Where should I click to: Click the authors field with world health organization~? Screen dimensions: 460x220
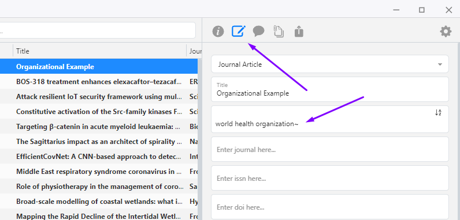[x=330, y=119]
